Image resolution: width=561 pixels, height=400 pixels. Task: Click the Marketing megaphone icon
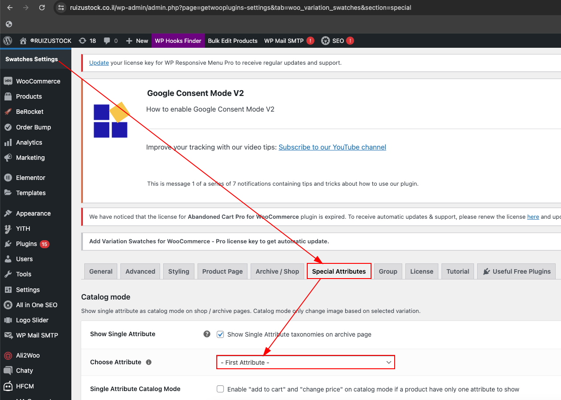(8, 158)
